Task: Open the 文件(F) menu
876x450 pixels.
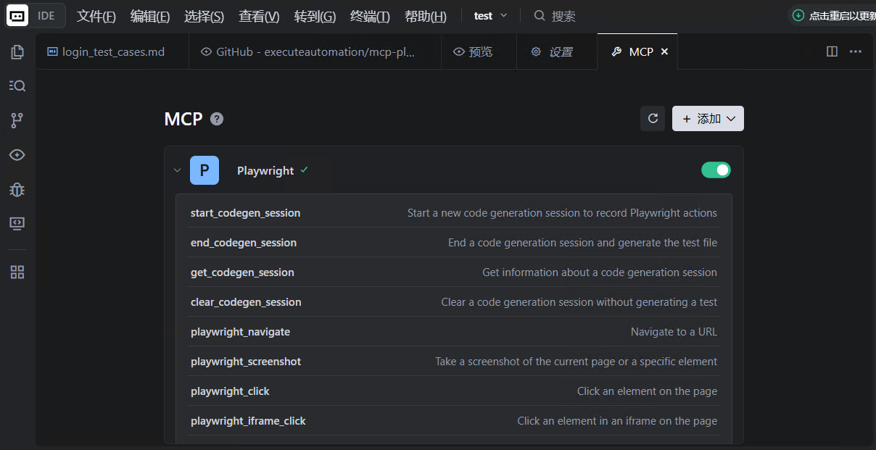Action: [96, 16]
